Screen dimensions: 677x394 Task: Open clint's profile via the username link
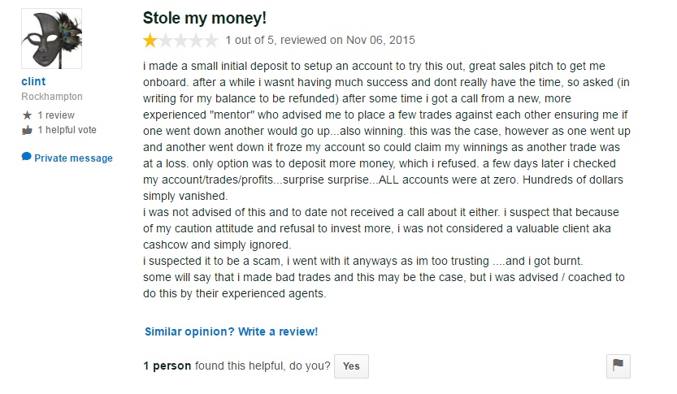click(x=33, y=82)
